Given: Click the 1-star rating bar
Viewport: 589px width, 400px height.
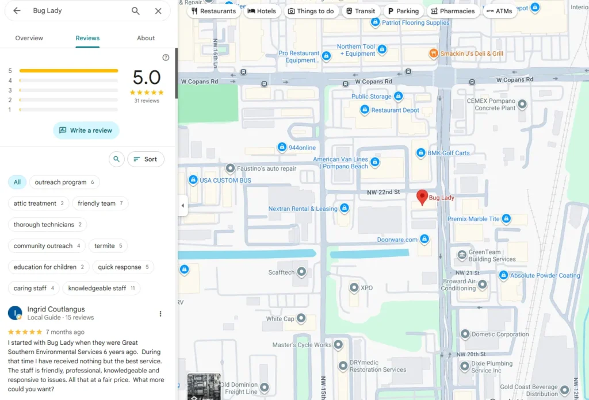Looking at the screenshot, I should pyautogui.click(x=68, y=110).
